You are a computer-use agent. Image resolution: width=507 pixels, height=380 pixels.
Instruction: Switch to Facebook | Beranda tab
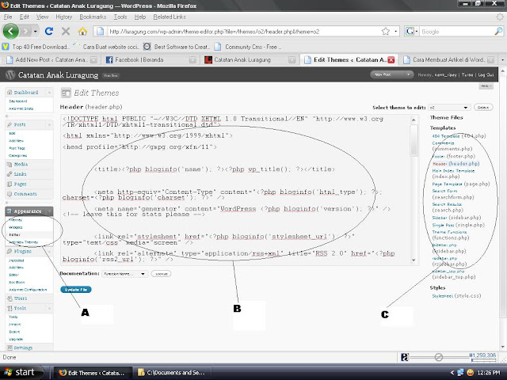click(151, 60)
